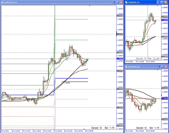Maximize the EURUSD,H1 chart window
The width and height of the screenshot is (169, 133).
click(162, 2)
